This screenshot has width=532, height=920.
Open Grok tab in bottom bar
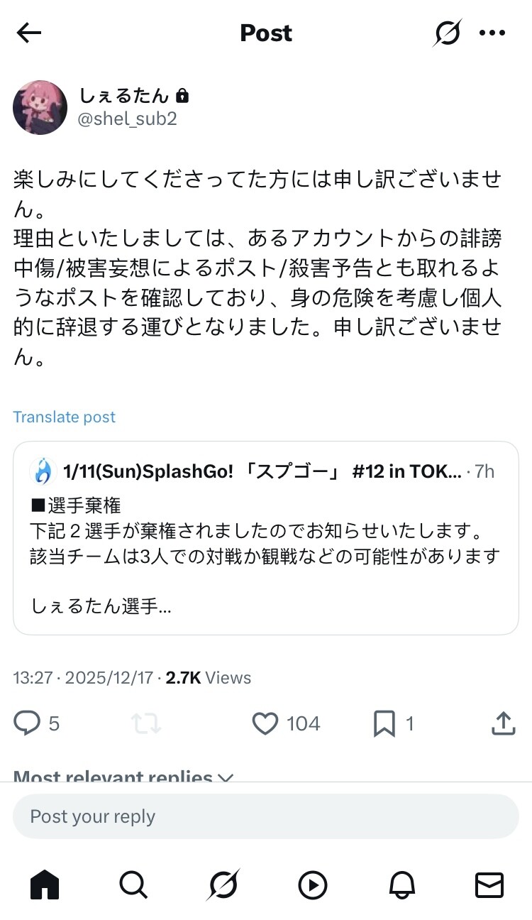click(223, 885)
